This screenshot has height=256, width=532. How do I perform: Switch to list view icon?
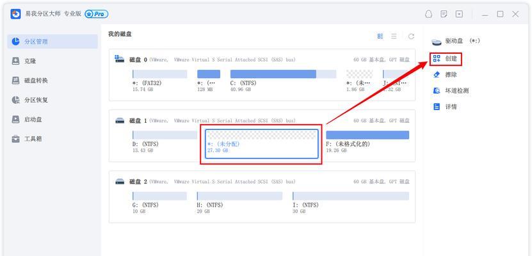(394, 36)
